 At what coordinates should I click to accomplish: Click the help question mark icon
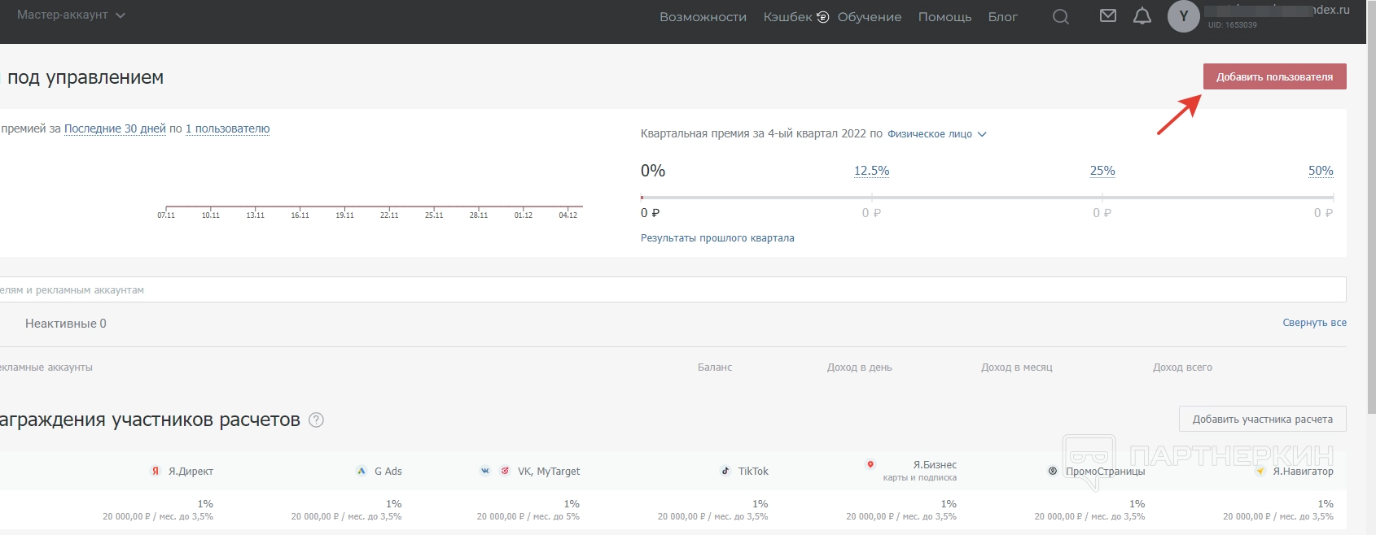click(x=317, y=420)
